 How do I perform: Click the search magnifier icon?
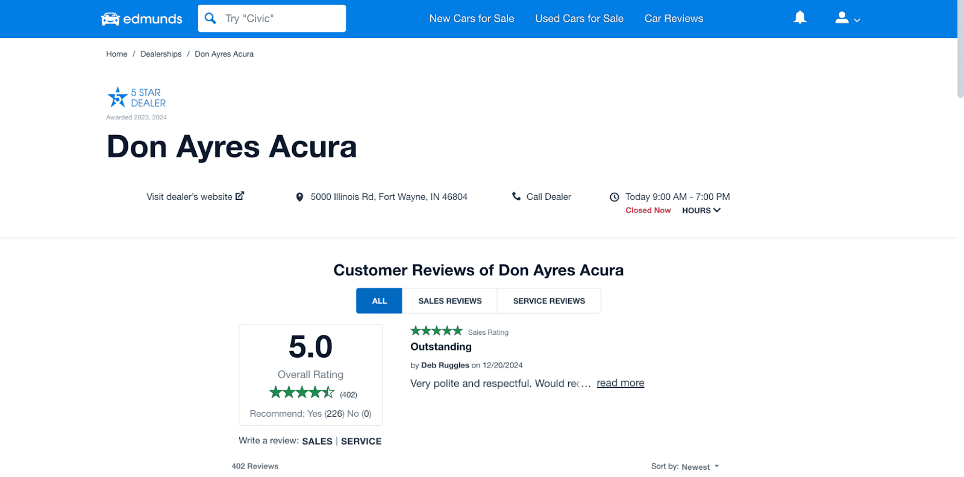[x=210, y=19]
